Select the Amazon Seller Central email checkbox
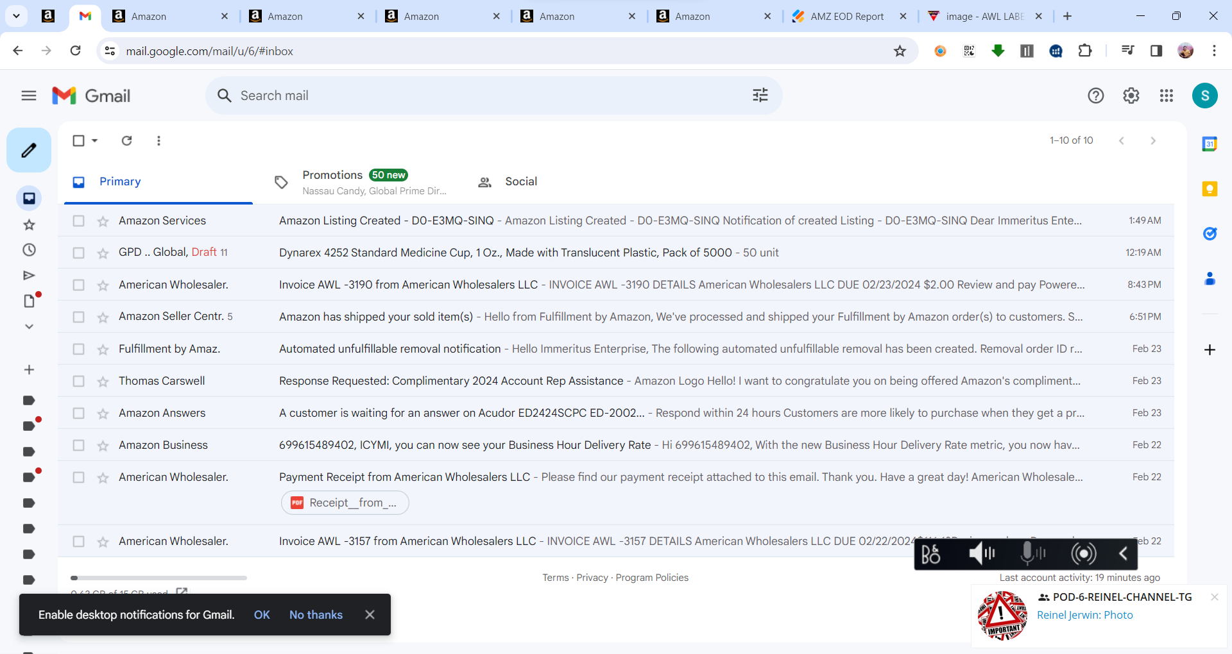1232x654 pixels. [78, 317]
